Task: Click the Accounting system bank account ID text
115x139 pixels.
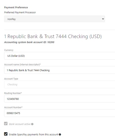Action: (29, 42)
